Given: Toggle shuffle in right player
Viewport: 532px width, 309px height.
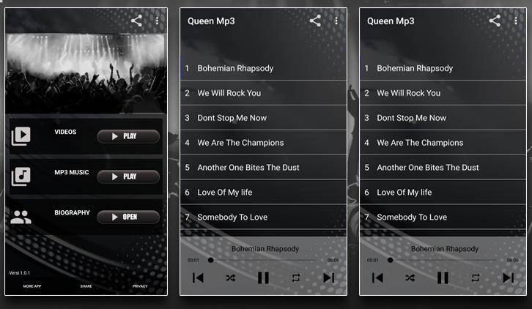Looking at the screenshot, I should tap(410, 278).
